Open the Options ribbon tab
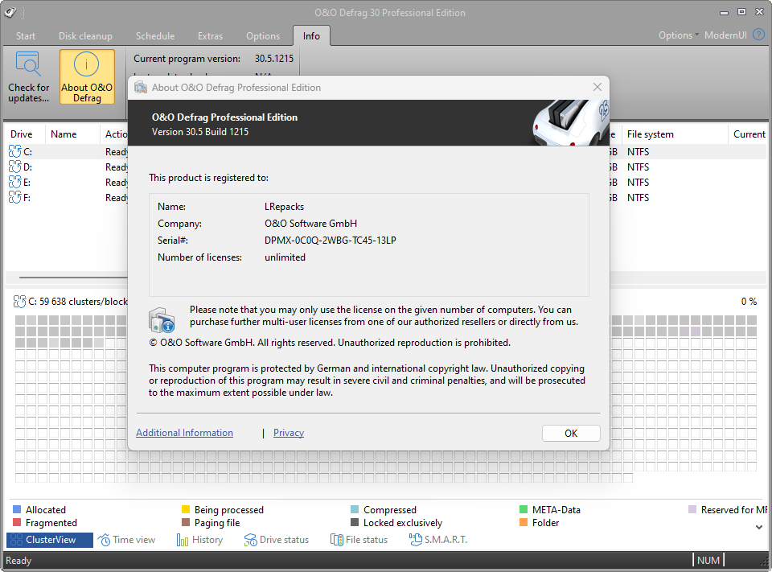This screenshot has height=572, width=772. [x=263, y=36]
